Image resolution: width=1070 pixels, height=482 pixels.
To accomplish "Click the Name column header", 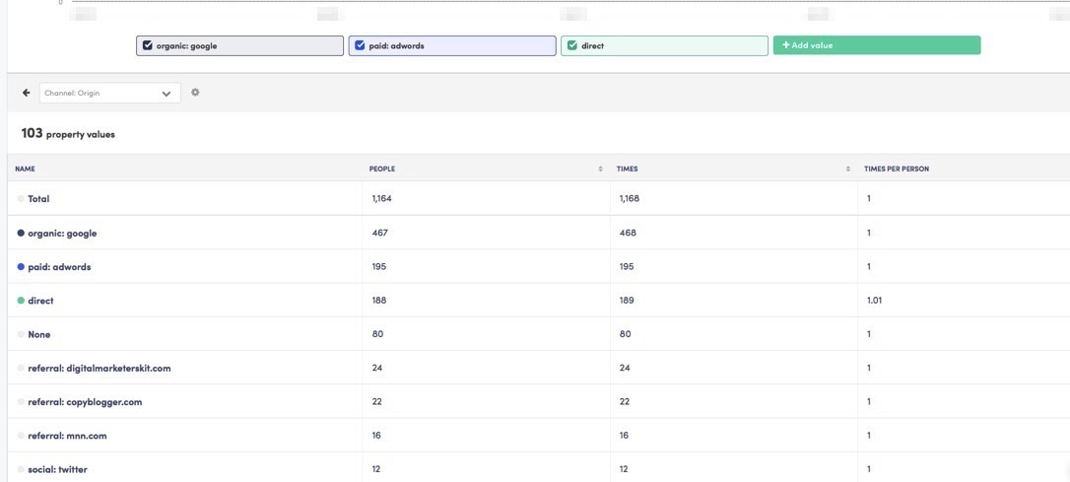I will [x=25, y=169].
